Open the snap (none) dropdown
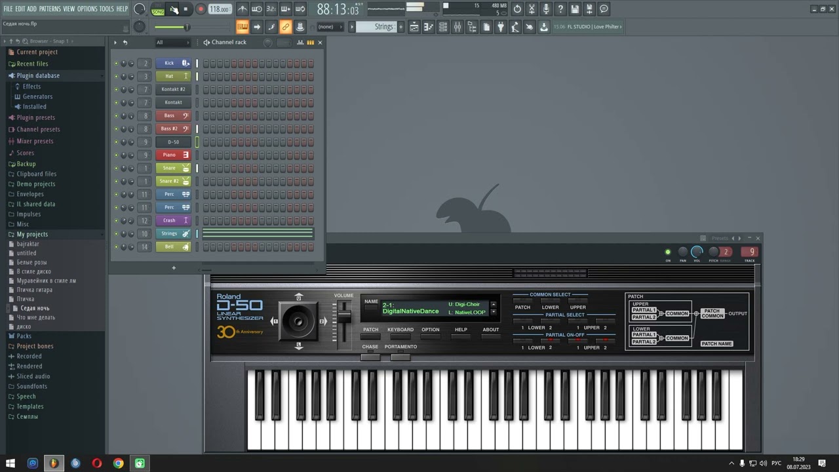 coord(330,27)
